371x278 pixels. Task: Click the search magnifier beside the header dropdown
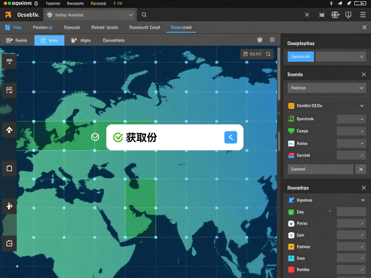pos(144,15)
